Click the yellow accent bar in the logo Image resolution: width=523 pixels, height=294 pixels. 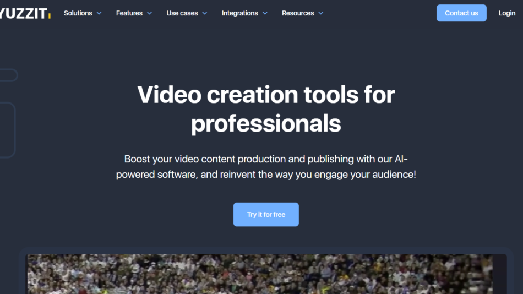50,15
